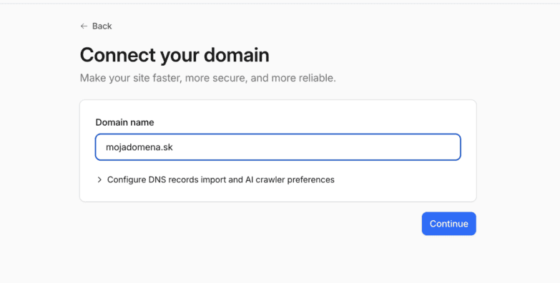Click the mojadomena.sk text in the field
Image resolution: width=560 pixels, height=283 pixels.
[139, 147]
